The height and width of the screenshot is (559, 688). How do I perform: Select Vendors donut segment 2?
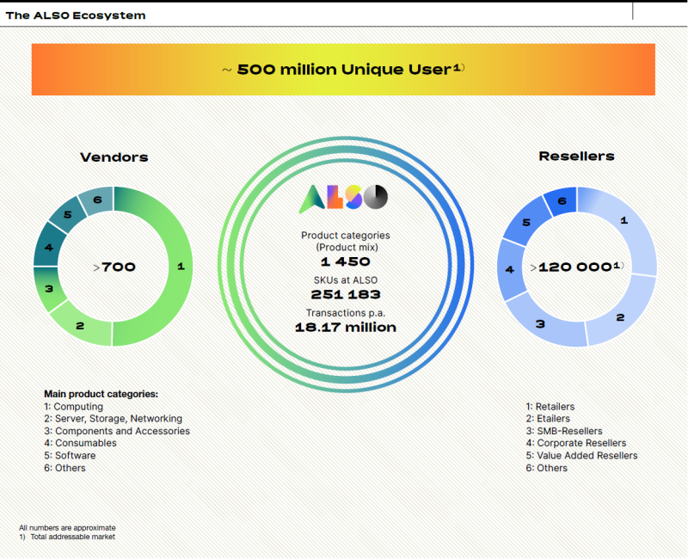tap(80, 326)
